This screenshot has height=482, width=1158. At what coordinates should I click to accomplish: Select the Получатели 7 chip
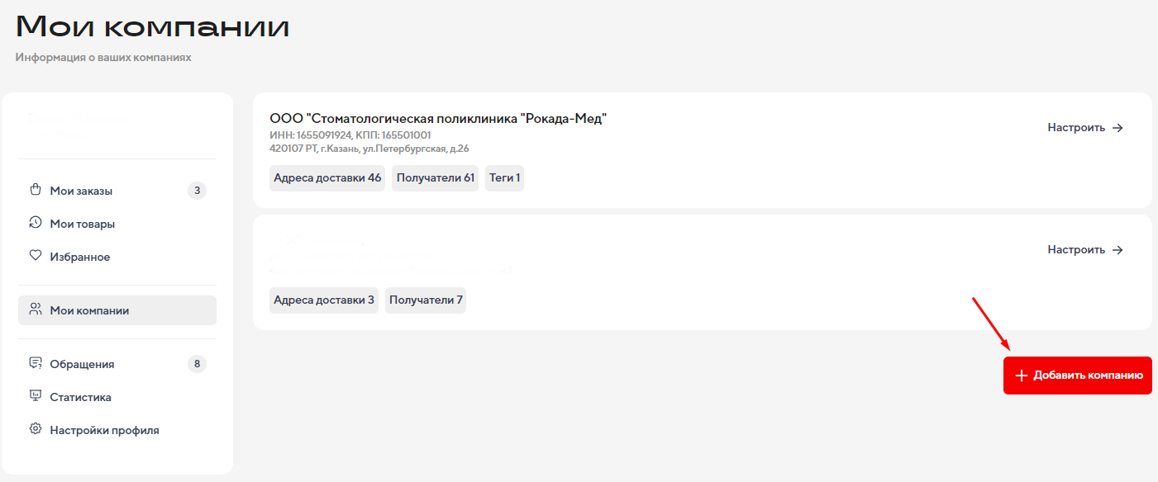tap(426, 300)
